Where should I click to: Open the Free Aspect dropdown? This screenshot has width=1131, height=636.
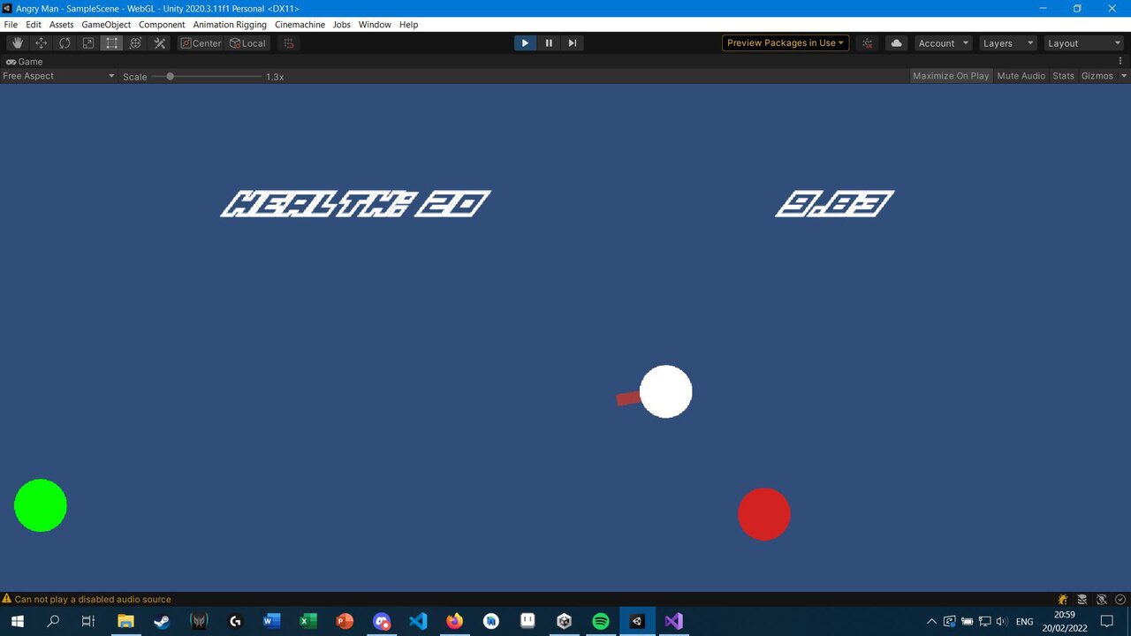[59, 76]
